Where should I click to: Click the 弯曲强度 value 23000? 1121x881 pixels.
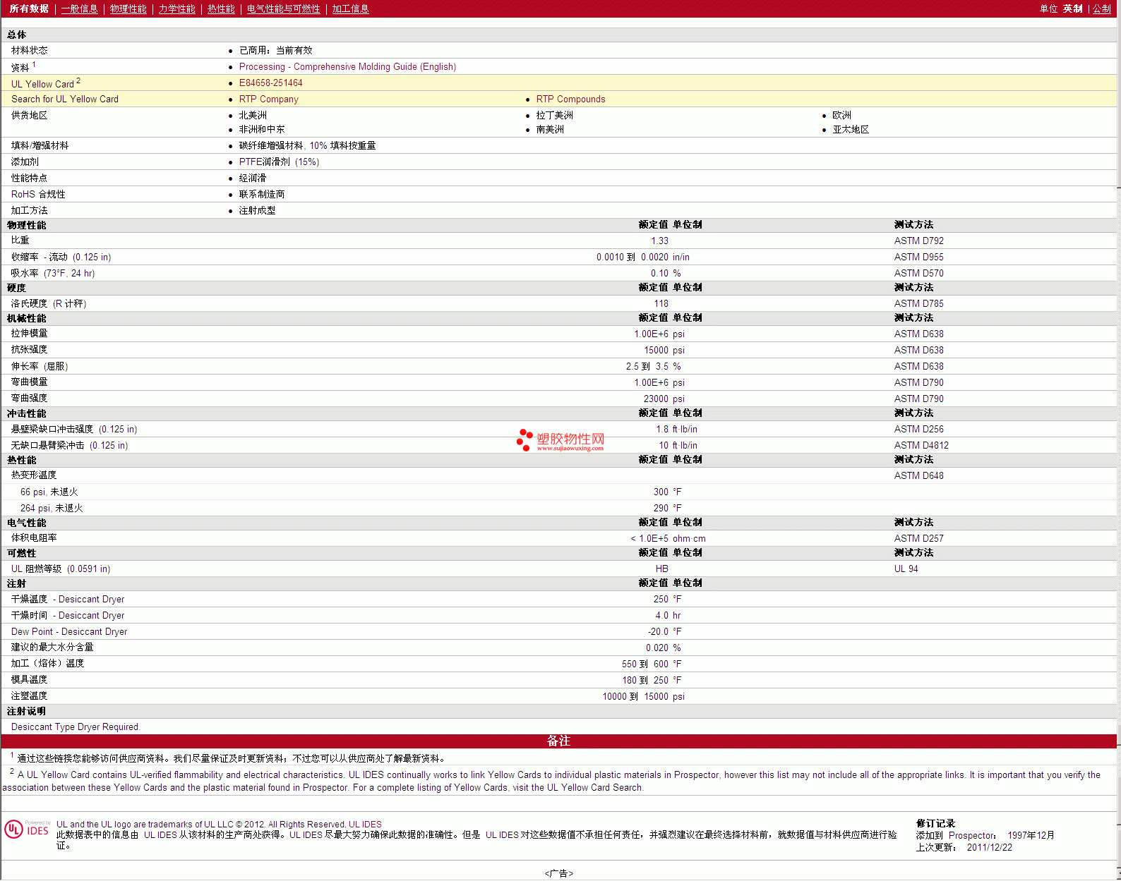click(x=656, y=399)
